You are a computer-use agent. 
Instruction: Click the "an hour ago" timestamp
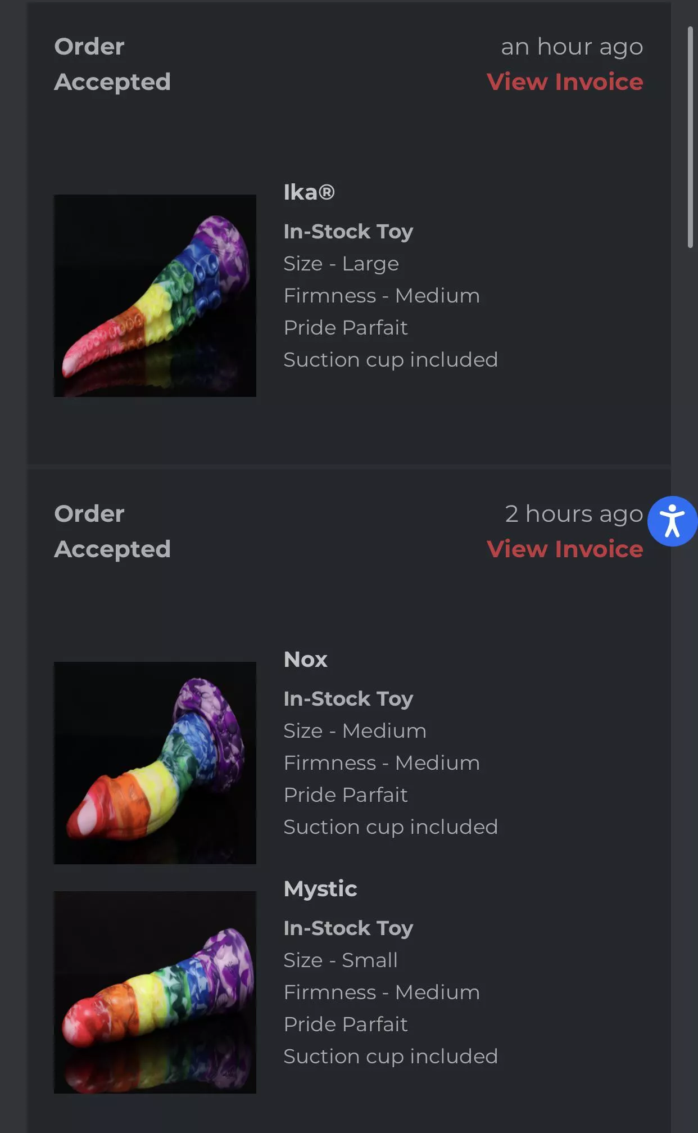572,47
